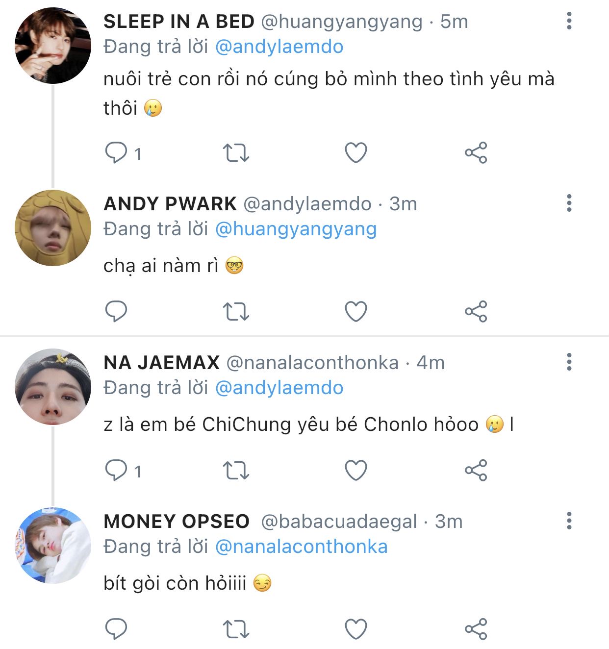Open MONEY OPSEO's profile picture
Screen dimensions: 609x649
pos(53,545)
